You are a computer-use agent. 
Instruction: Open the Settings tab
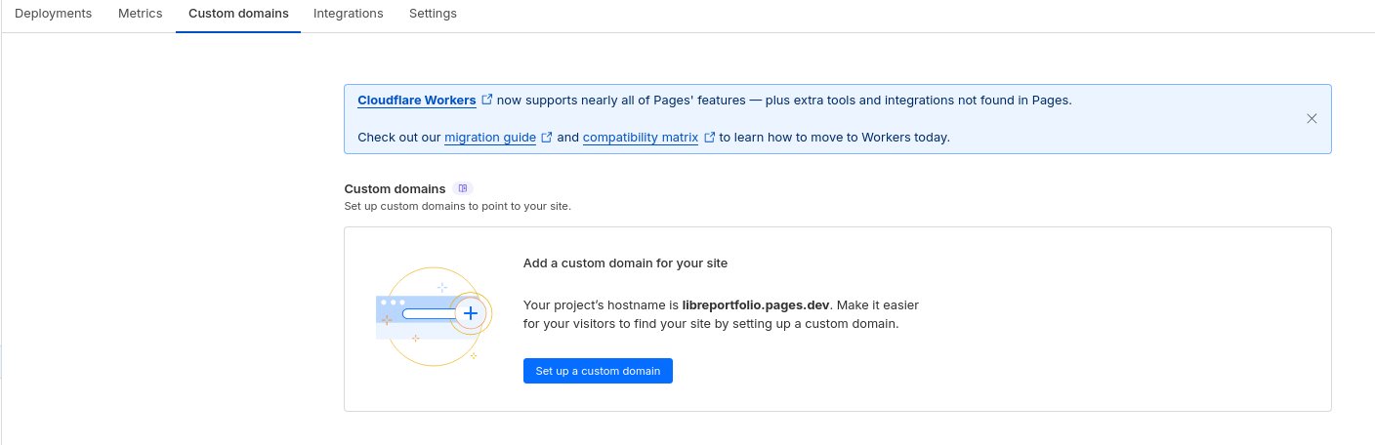[x=433, y=14]
